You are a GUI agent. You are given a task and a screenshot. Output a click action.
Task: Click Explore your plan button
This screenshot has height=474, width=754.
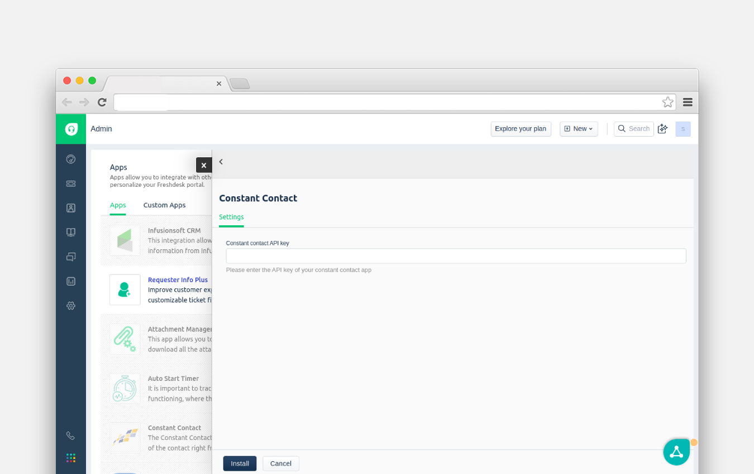(521, 129)
